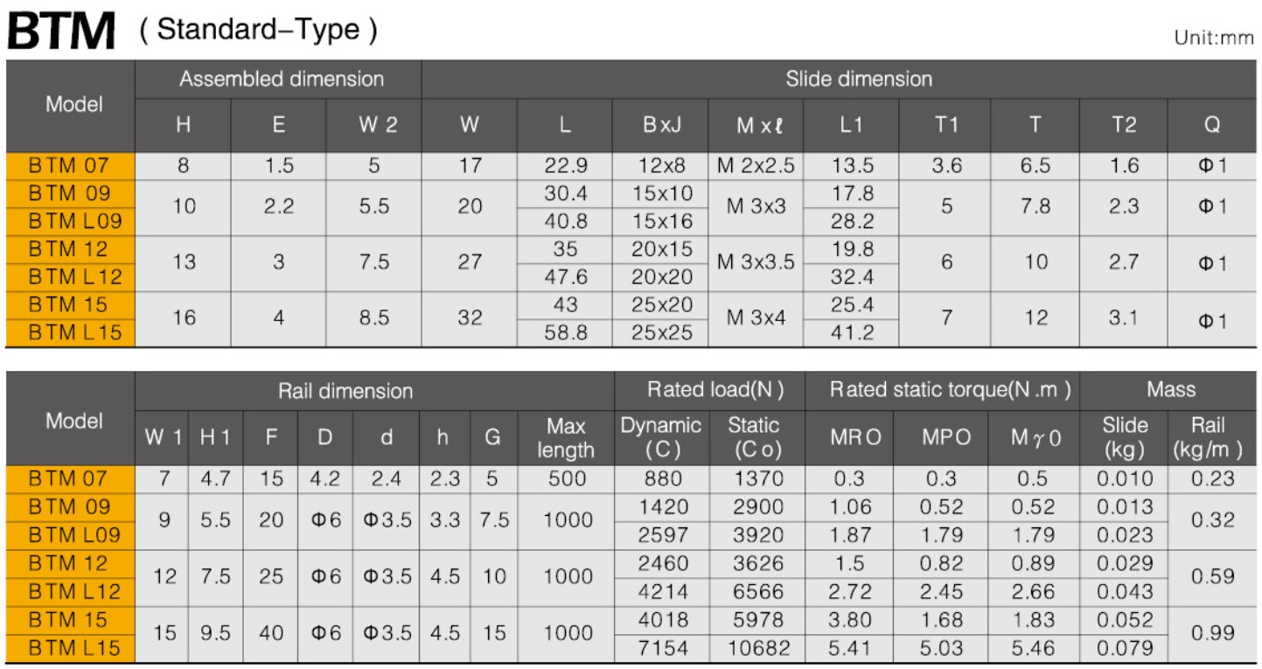Image resolution: width=1262 pixels, height=669 pixels.
Task: Select the Dynamic (C) column header
Action: 660,438
